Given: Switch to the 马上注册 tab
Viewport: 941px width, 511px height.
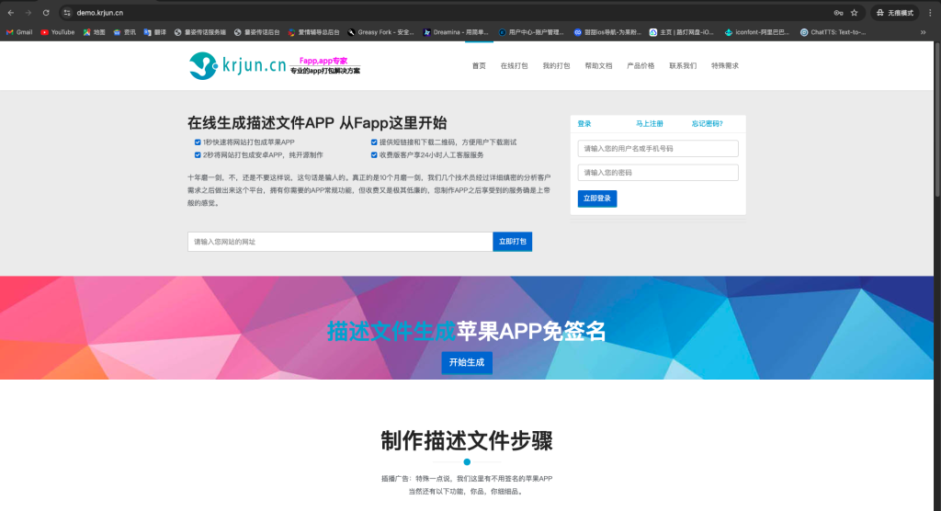Looking at the screenshot, I should pos(650,124).
